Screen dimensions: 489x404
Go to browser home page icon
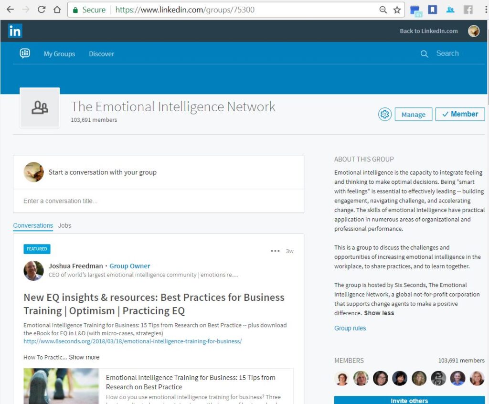[x=57, y=10]
